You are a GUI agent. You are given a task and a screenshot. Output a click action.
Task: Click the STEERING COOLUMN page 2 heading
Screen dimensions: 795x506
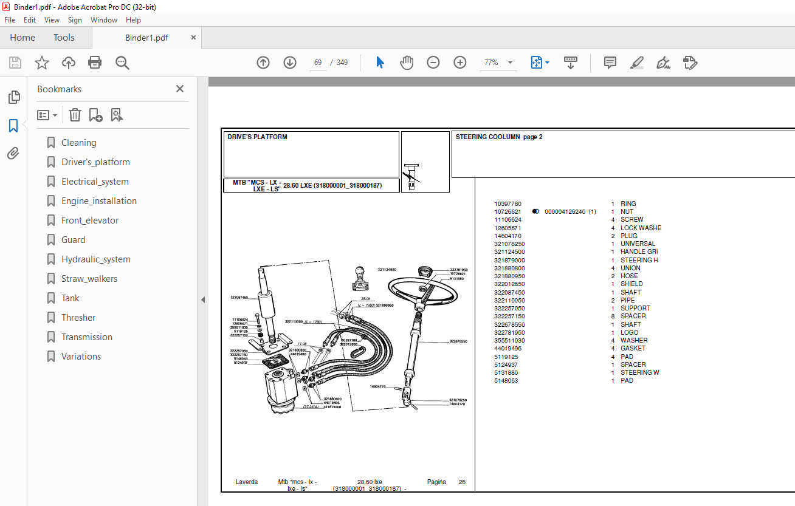coord(499,137)
